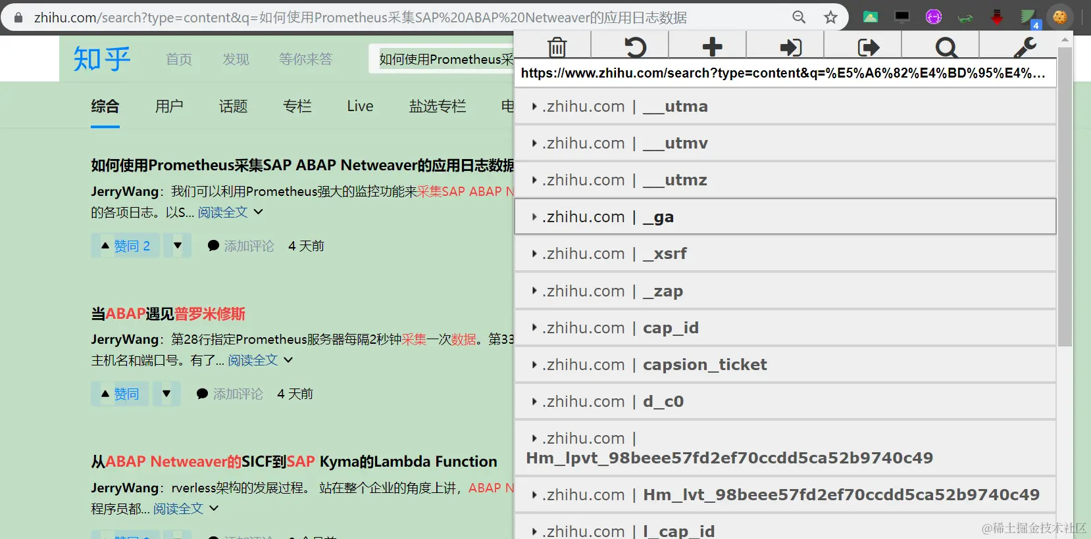Open article 如何使用Prometheus采集SAP ABAP Netweaver
Screen dimensions: 1091x539
[x=302, y=165]
